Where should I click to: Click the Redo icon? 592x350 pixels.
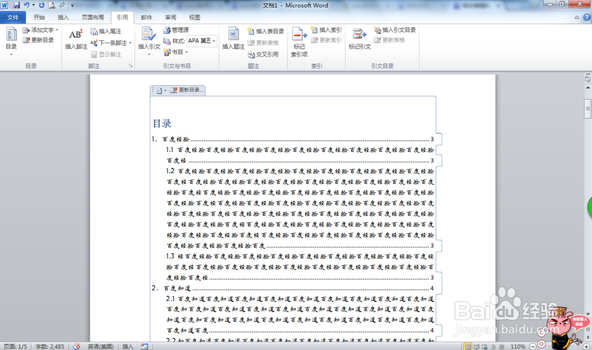[x=41, y=5]
